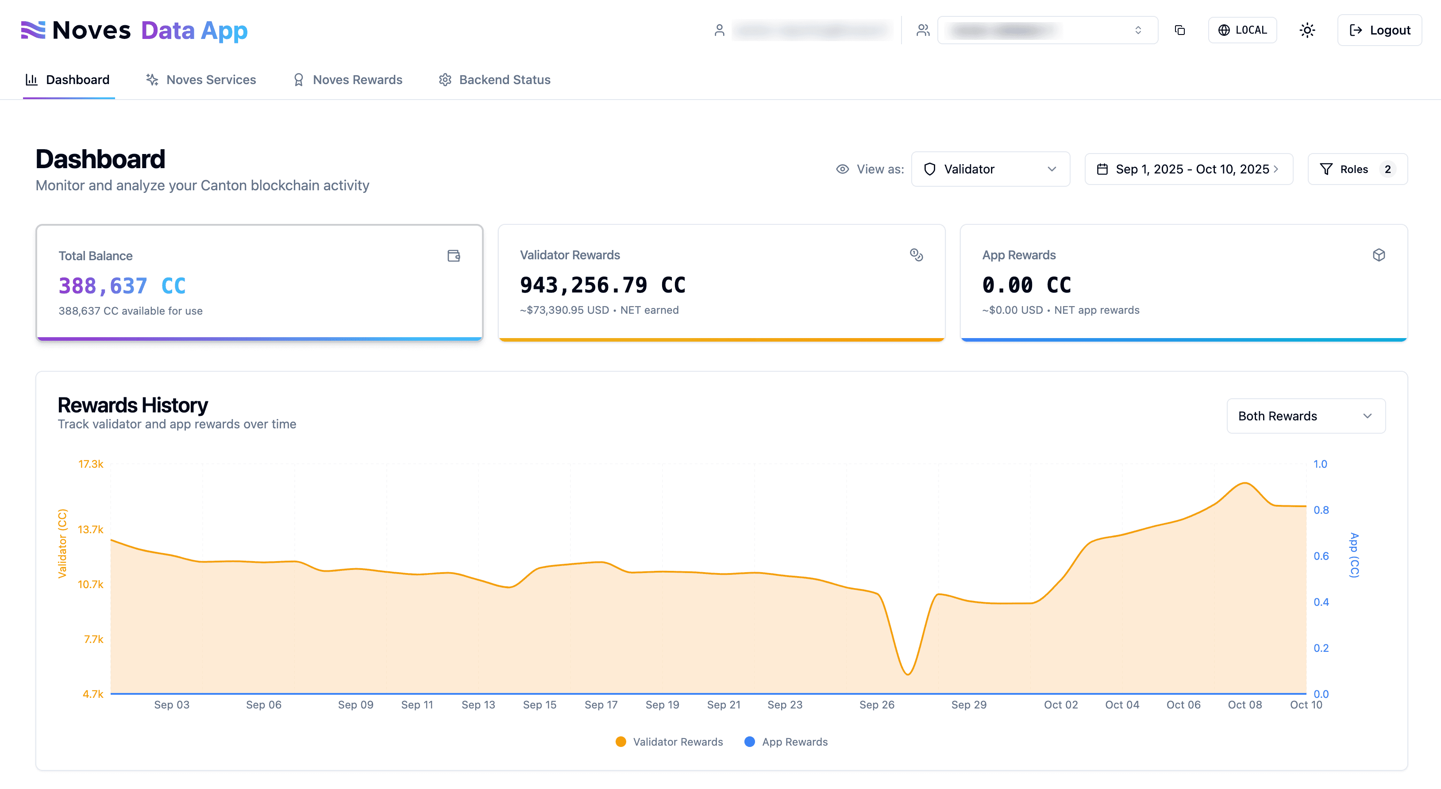This screenshot has height=789, width=1441.
Task: Toggle Validator Rewards series in chart legend
Action: click(x=669, y=742)
